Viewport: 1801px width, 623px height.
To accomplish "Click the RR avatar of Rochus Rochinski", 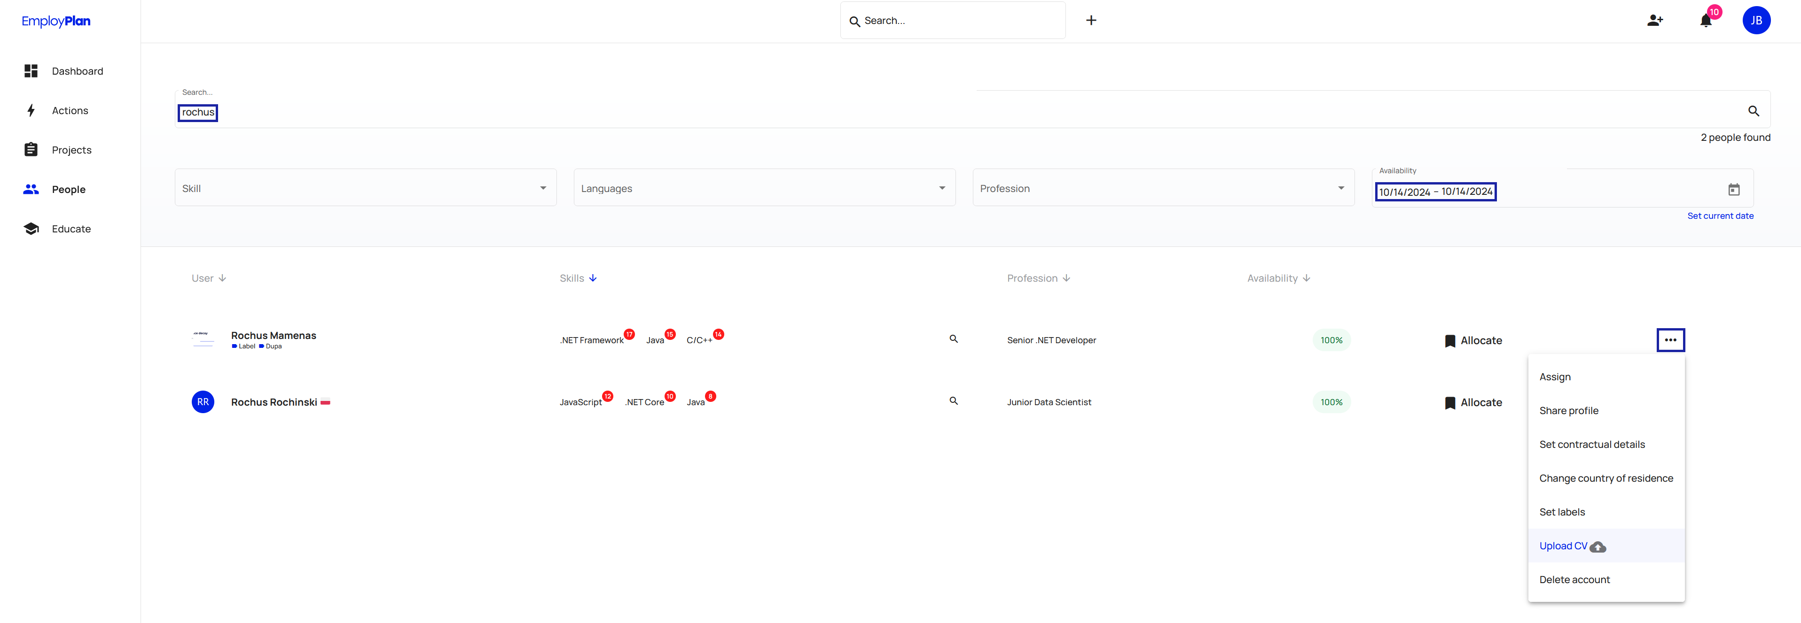I will coord(203,401).
